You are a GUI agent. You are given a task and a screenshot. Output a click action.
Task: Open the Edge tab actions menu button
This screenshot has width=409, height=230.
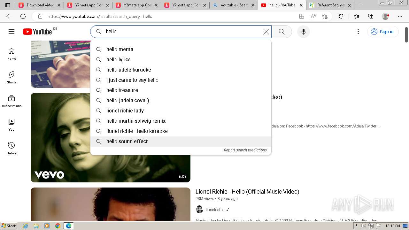[x=8, y=5]
